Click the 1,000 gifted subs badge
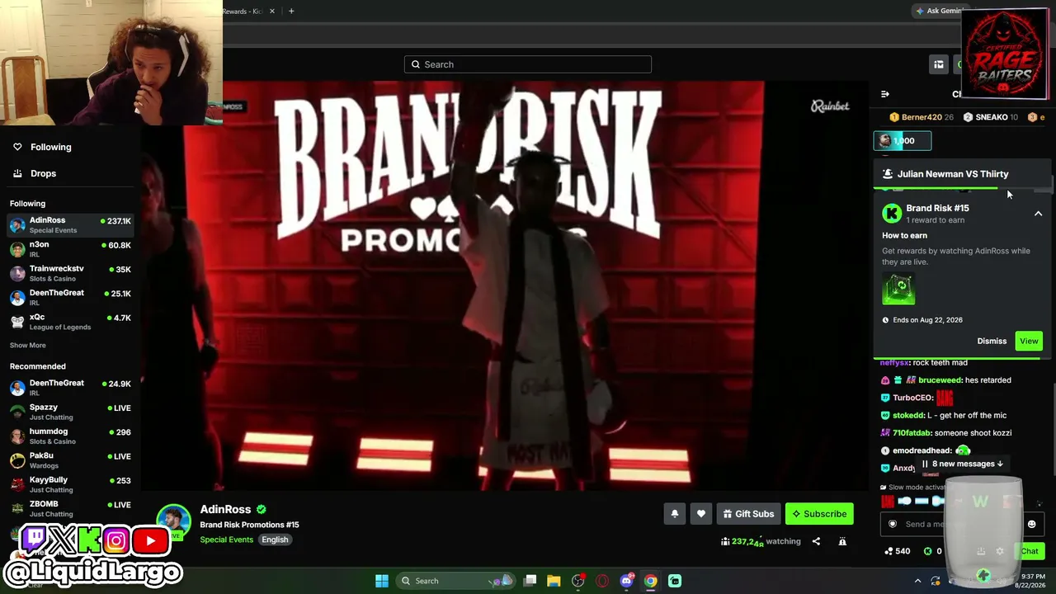 903,141
